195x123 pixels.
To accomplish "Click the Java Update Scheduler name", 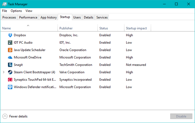I will point(29,50).
